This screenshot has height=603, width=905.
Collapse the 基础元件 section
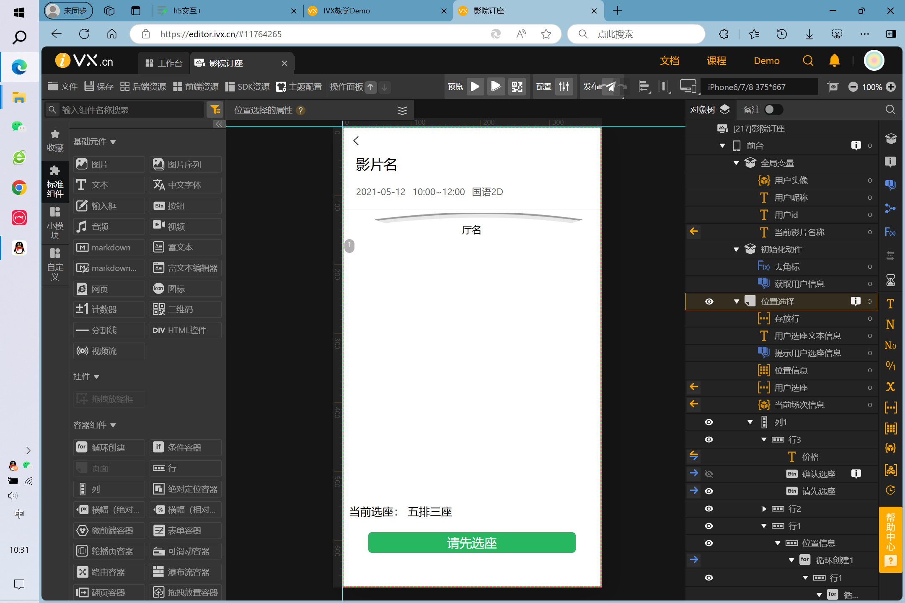click(113, 142)
